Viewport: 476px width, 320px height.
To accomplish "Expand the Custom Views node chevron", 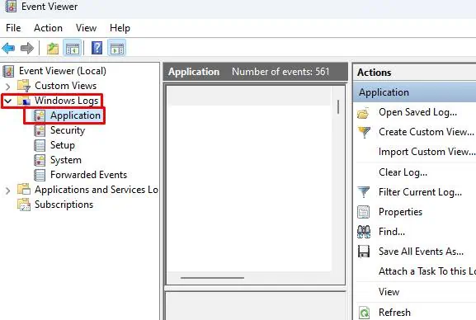I will [x=8, y=87].
